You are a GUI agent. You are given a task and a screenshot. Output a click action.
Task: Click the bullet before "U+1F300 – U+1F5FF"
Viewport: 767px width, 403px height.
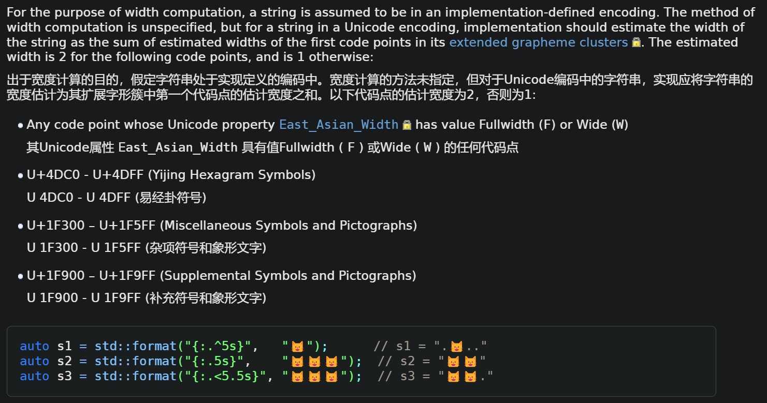click(x=20, y=226)
